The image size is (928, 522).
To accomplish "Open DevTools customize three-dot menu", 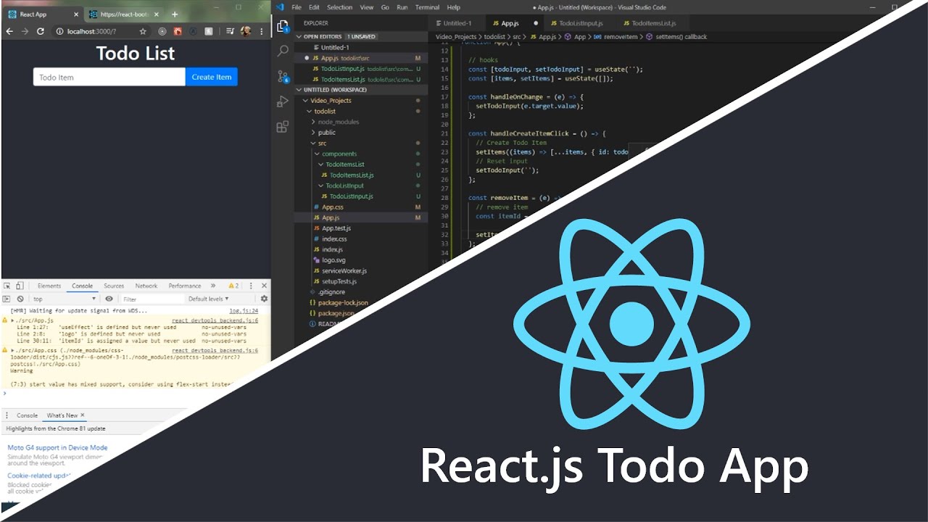I will pos(252,286).
